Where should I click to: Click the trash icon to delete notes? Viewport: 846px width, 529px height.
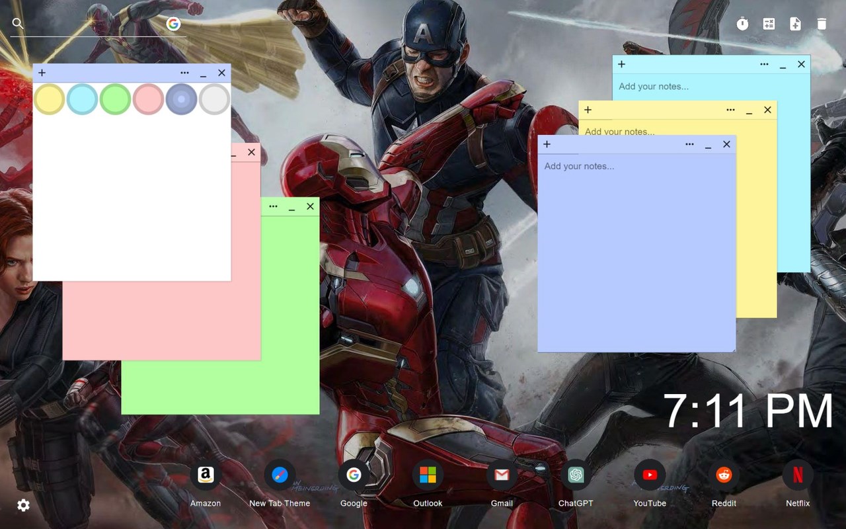coord(822,24)
